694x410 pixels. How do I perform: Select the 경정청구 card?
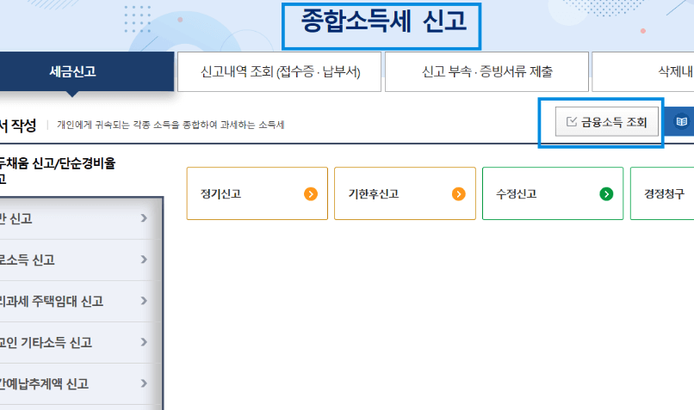pos(662,193)
